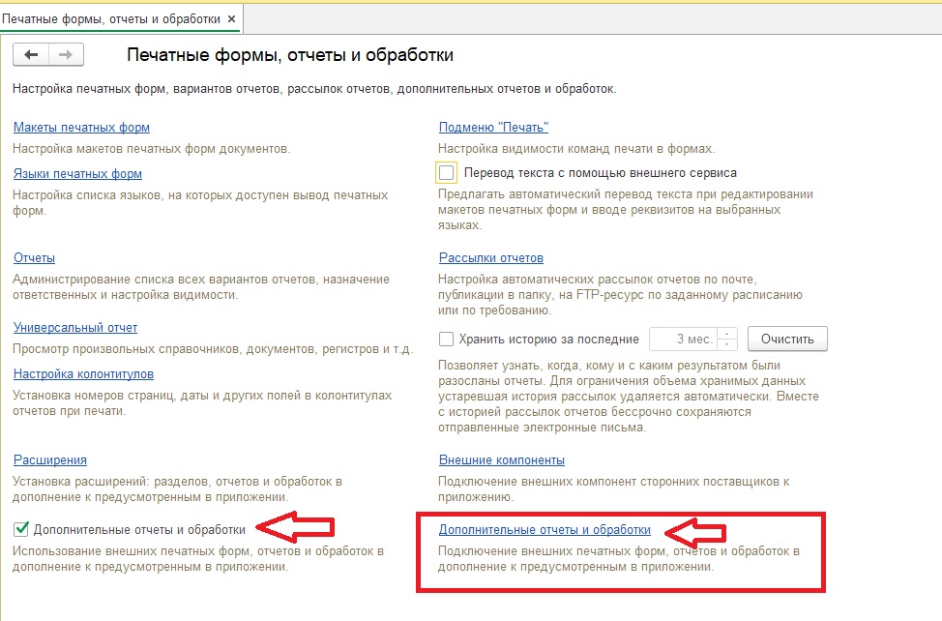Select the Печатные формы, отчеты и обработки tab
942x621 pixels.
pos(111,18)
